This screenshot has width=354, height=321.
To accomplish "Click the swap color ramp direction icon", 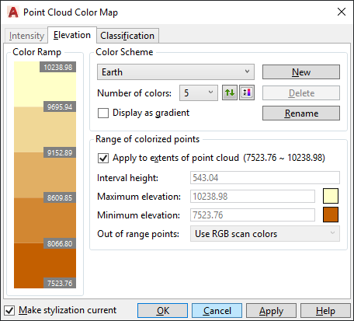I will (x=230, y=92).
